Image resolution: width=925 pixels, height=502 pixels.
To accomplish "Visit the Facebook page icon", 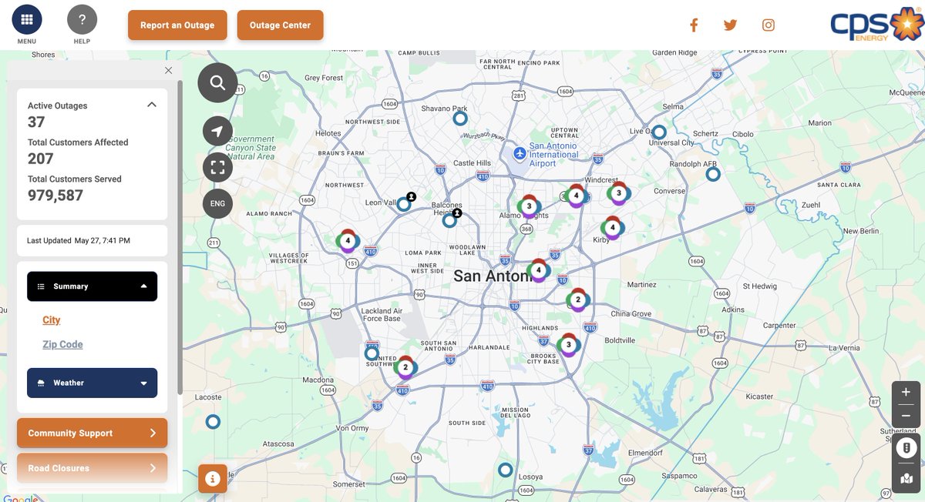I will coord(694,25).
